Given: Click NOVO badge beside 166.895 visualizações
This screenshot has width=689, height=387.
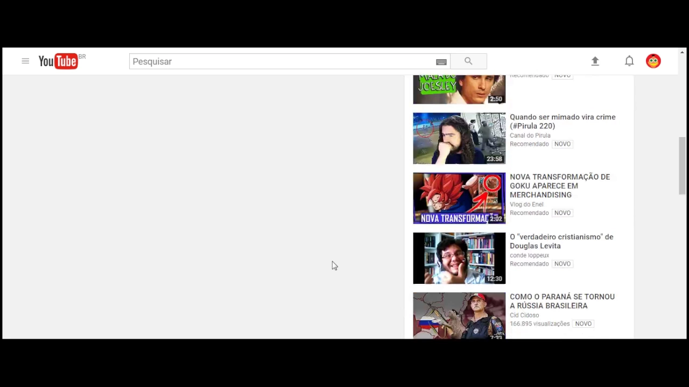Looking at the screenshot, I should point(583,324).
